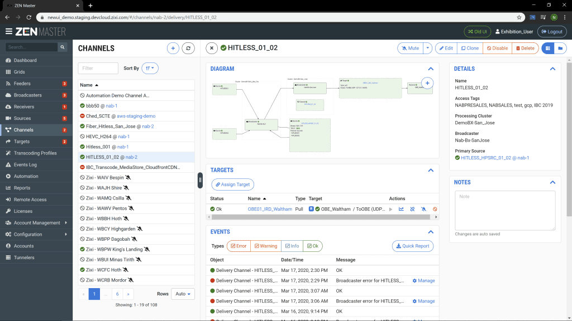
Task: Open the Receivers section
Action: (x=36, y=106)
